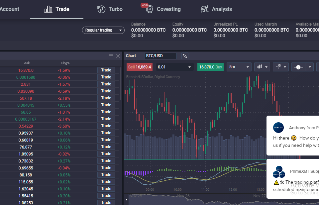319x205 pixels.
Task: Click Trade in the 2.831 ask row
Action: click(106, 84)
